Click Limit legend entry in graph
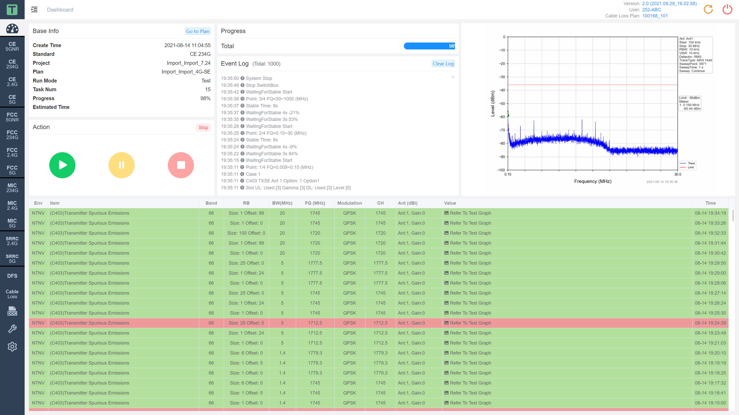 (687, 167)
